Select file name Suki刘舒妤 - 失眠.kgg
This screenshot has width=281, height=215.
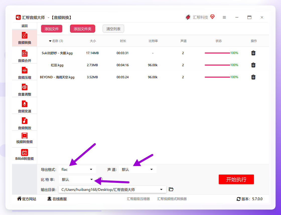point(57,53)
